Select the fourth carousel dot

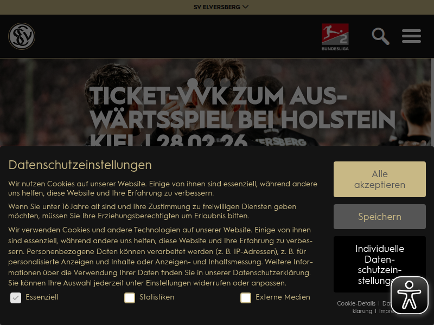pos(241,83)
